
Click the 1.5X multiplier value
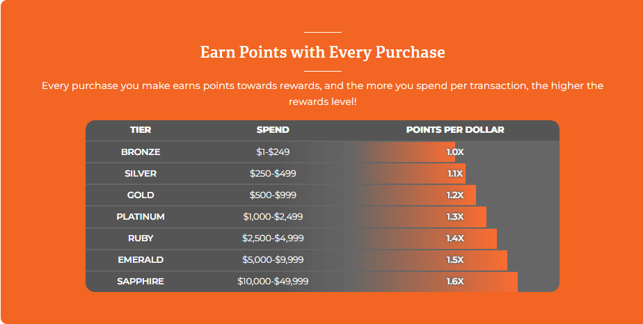tap(455, 260)
